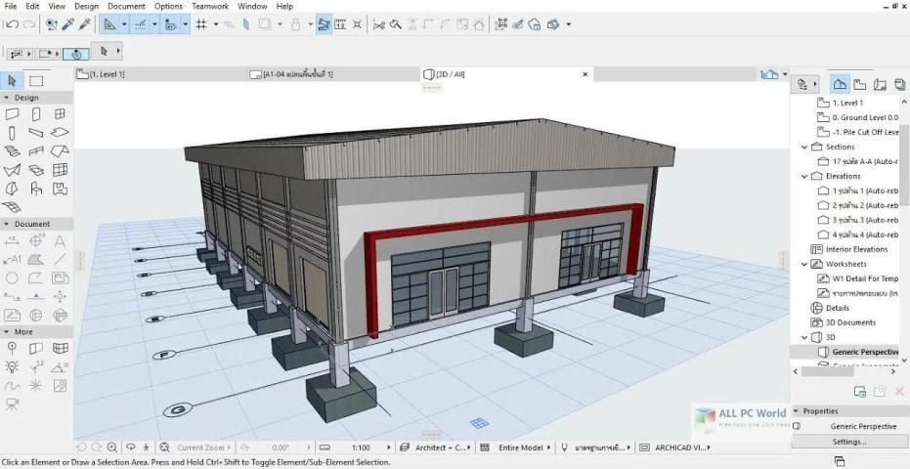
Task: Open the Teamwork menu
Action: (x=209, y=6)
